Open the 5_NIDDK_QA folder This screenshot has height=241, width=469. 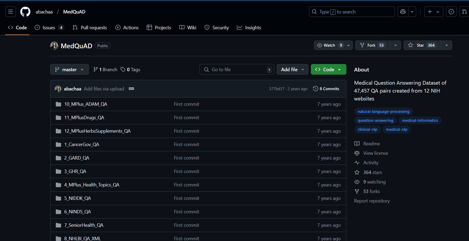(77, 198)
